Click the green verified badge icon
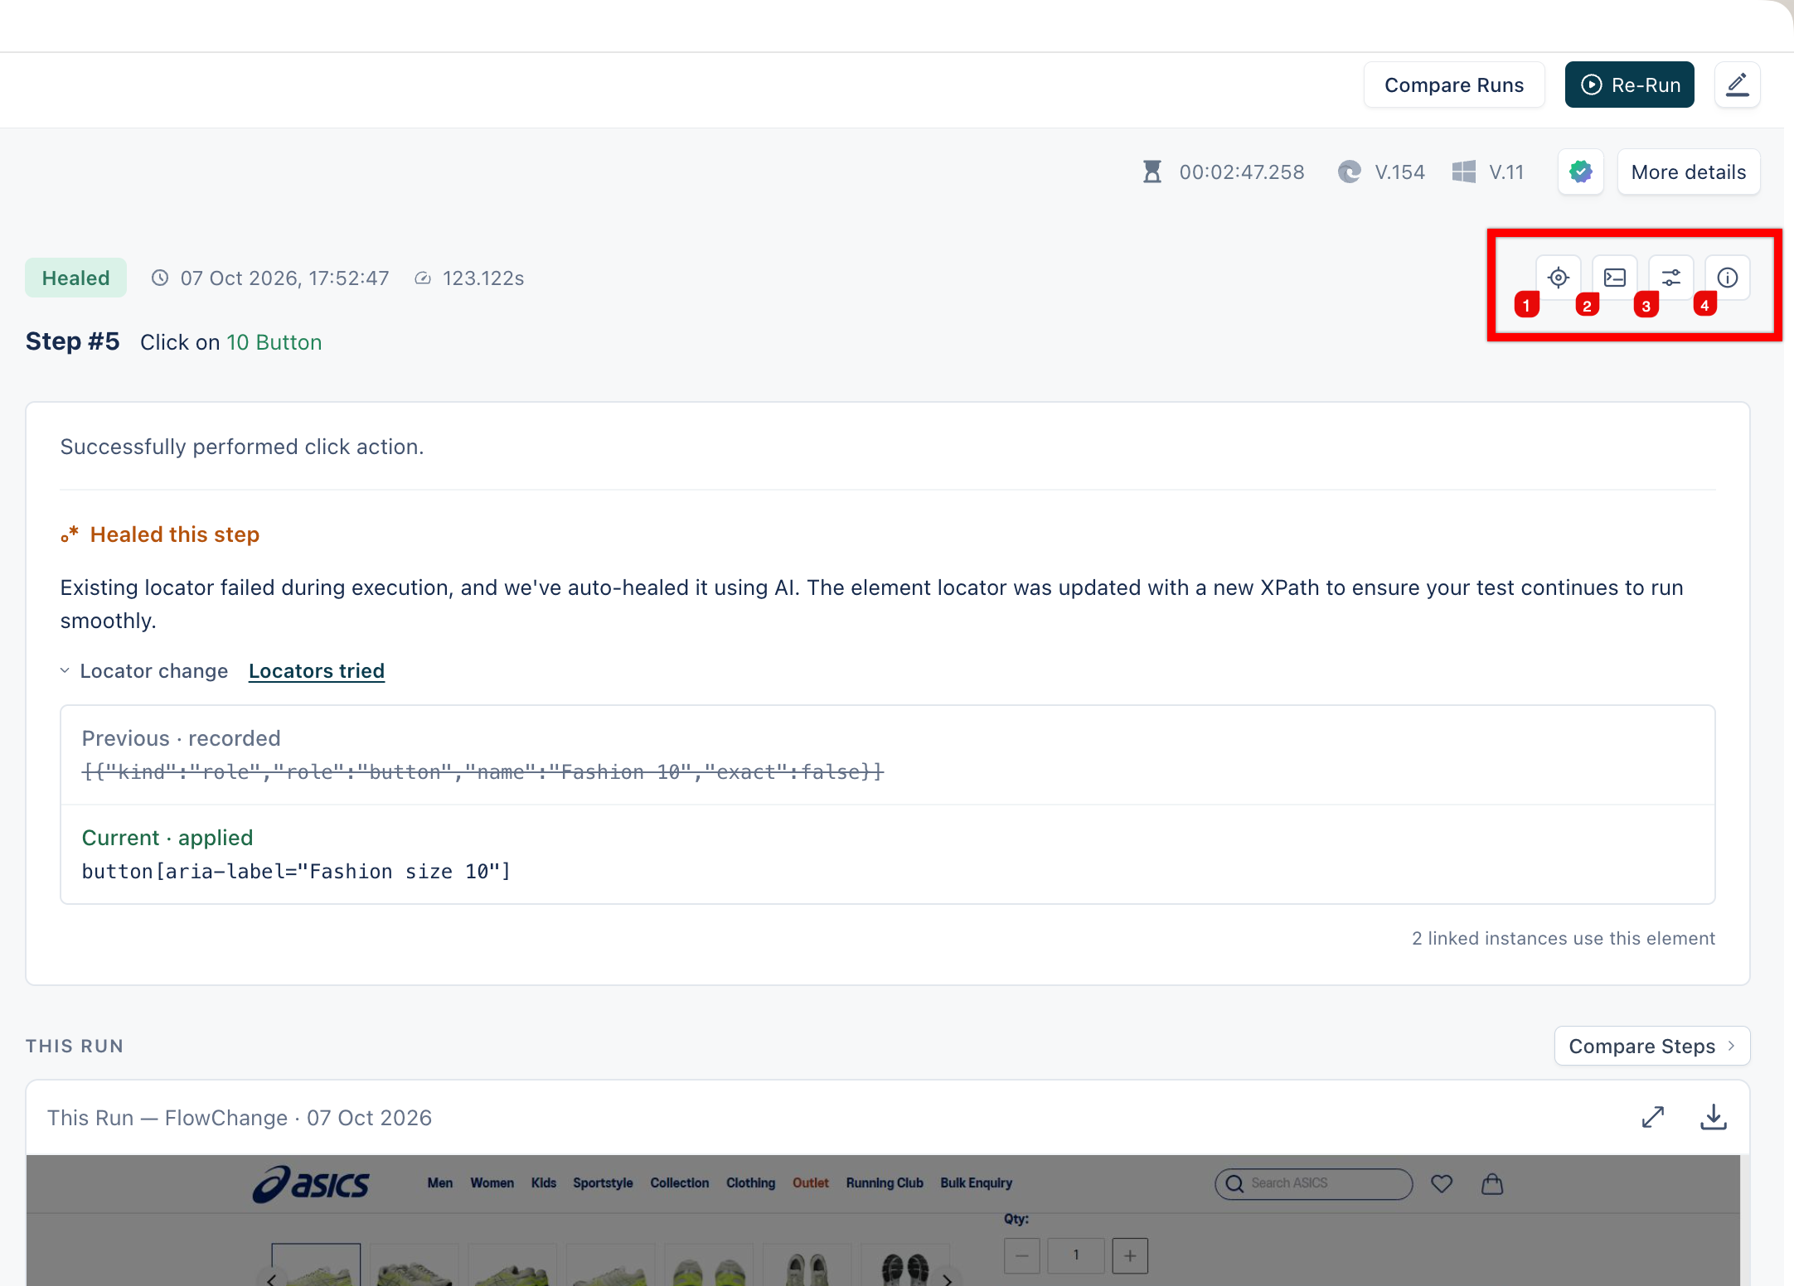Viewport: 1794px width, 1286px height. (1581, 172)
